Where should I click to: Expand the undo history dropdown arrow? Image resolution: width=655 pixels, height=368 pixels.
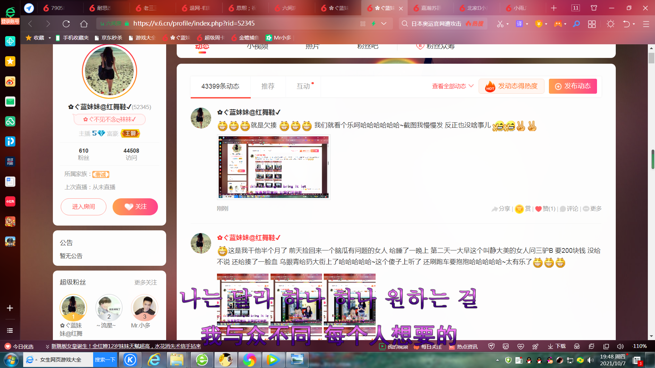[634, 24]
